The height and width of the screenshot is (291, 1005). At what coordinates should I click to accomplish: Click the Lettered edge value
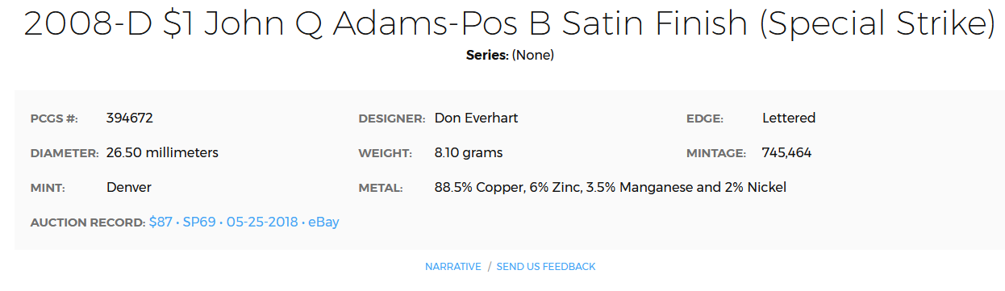[789, 118]
